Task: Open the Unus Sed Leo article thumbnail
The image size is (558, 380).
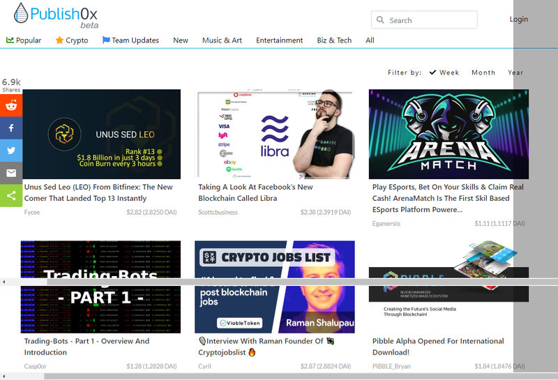Action: (x=100, y=134)
